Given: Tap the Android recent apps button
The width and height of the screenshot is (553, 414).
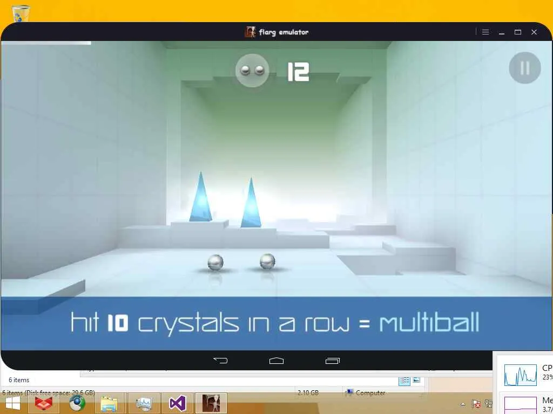Looking at the screenshot, I should pyautogui.click(x=333, y=361).
